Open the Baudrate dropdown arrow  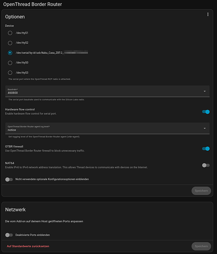click(205, 91)
